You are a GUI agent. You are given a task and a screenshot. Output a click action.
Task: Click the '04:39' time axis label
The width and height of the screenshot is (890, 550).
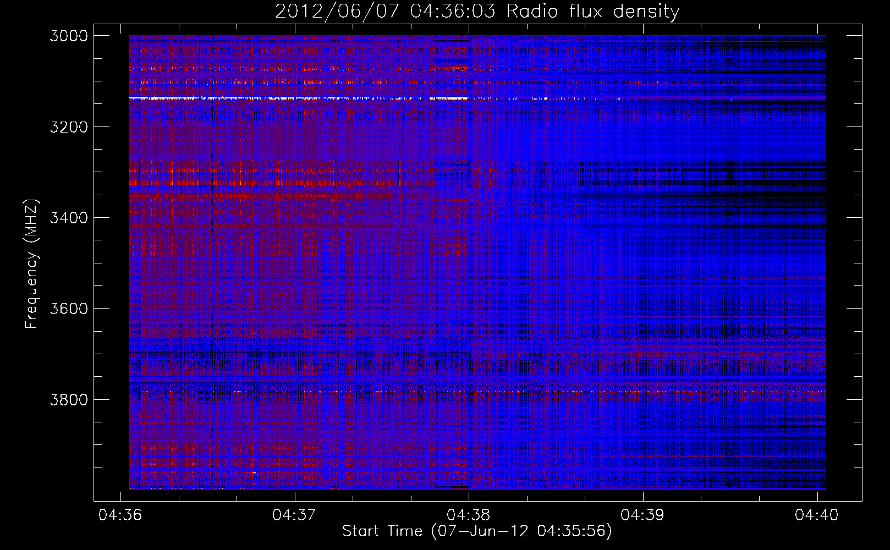pos(642,515)
